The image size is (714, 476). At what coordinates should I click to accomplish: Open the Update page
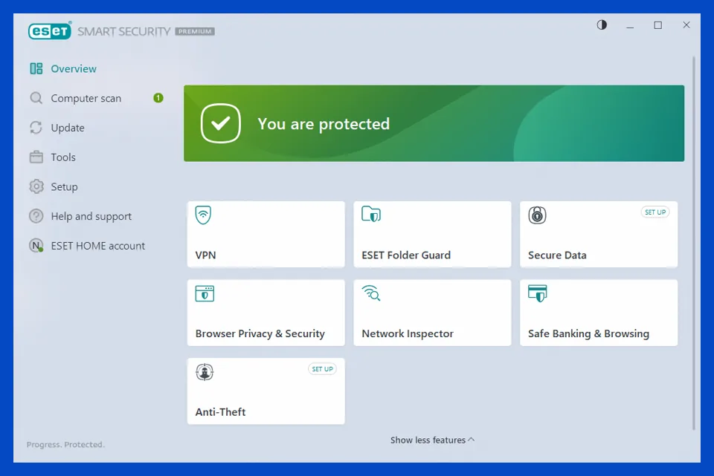pos(67,128)
